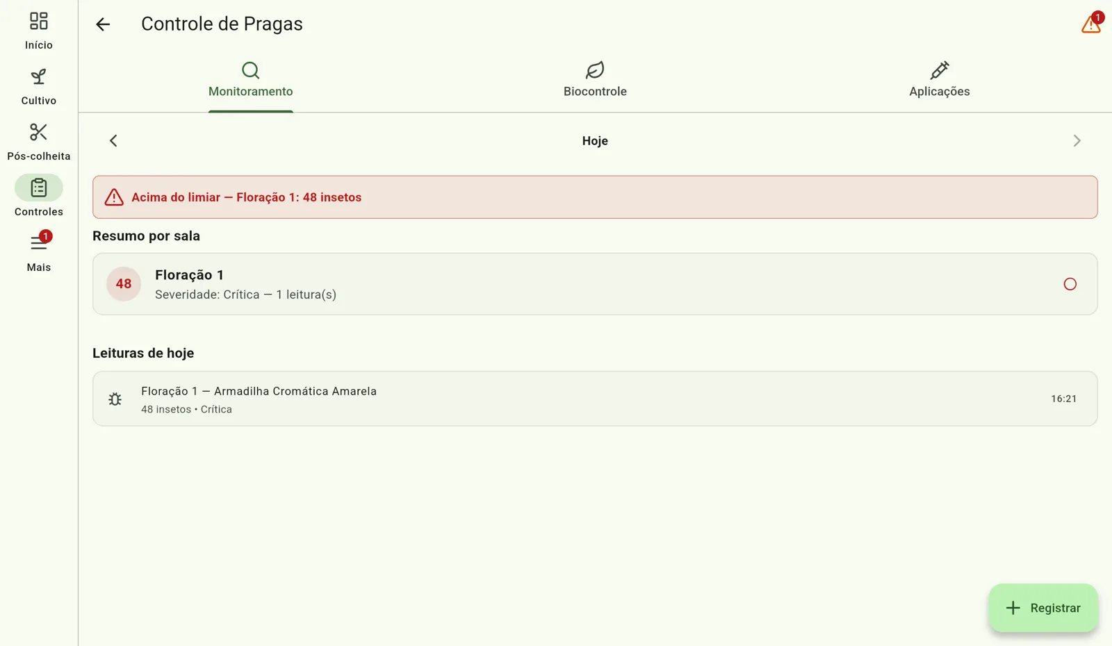This screenshot has width=1112, height=646.
Task: Click 'Acima do limiar — Floração 1: 48 insetos' alert
Action: (x=595, y=197)
